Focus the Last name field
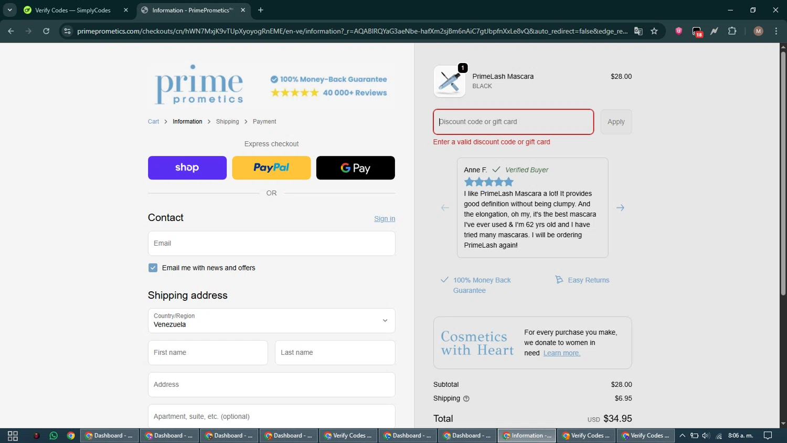The height and width of the screenshot is (443, 787). pos(335,353)
